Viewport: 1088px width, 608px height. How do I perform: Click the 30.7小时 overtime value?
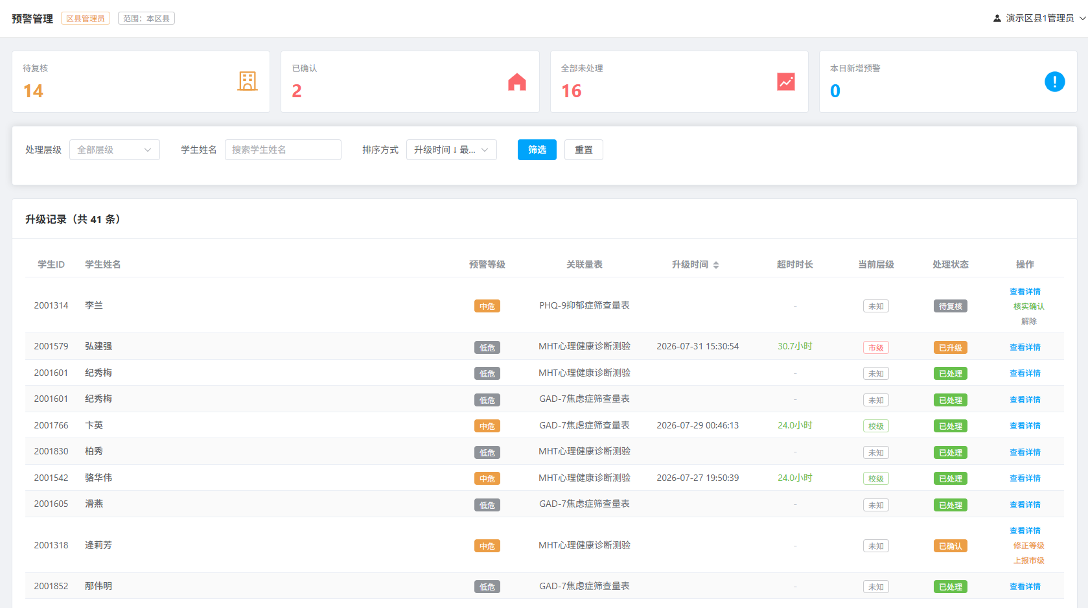[795, 346]
